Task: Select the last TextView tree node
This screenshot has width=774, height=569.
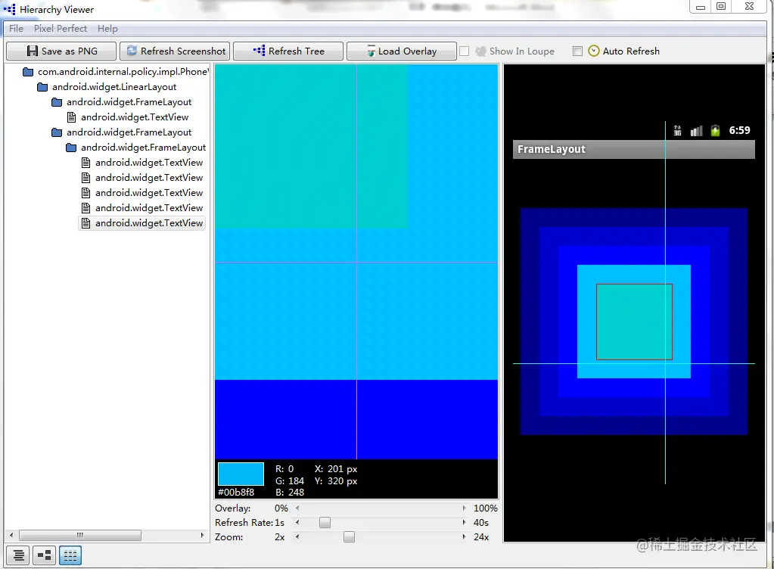Action: click(x=142, y=223)
